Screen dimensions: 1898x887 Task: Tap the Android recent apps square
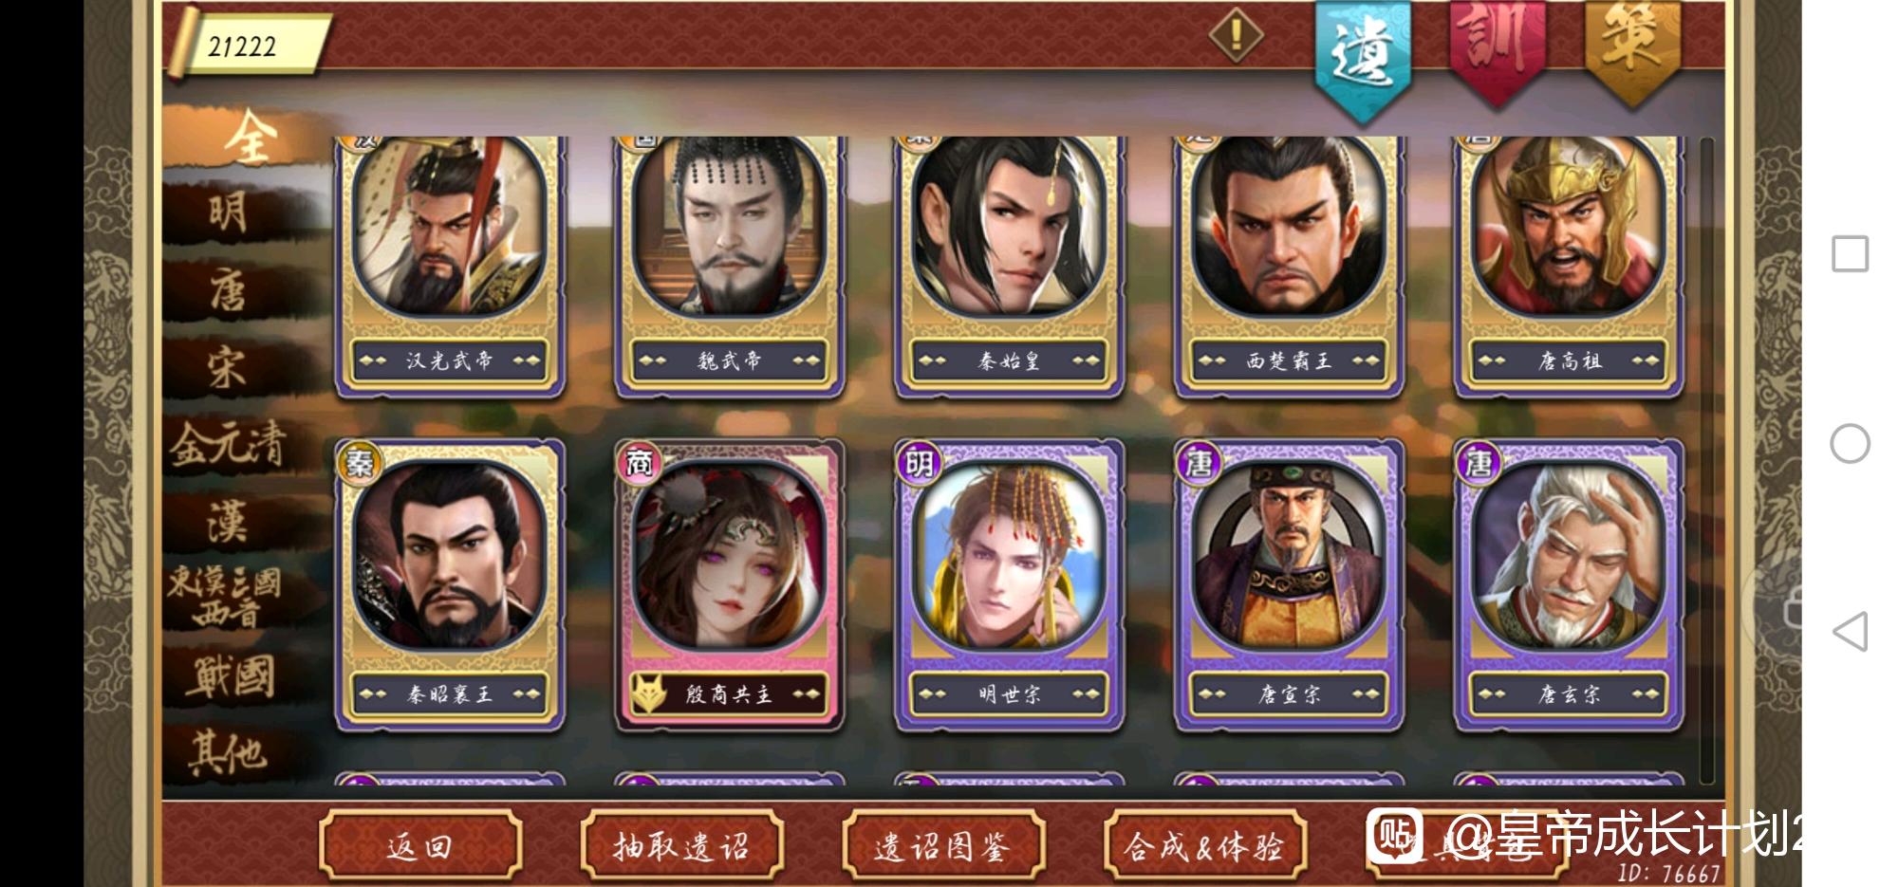click(1850, 254)
